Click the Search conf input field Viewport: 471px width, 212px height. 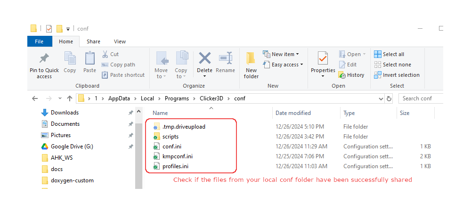click(421, 98)
